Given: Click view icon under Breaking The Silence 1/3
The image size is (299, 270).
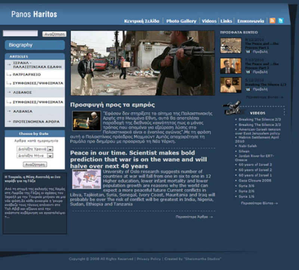Looking at the screenshot, I should pos(248,89).
